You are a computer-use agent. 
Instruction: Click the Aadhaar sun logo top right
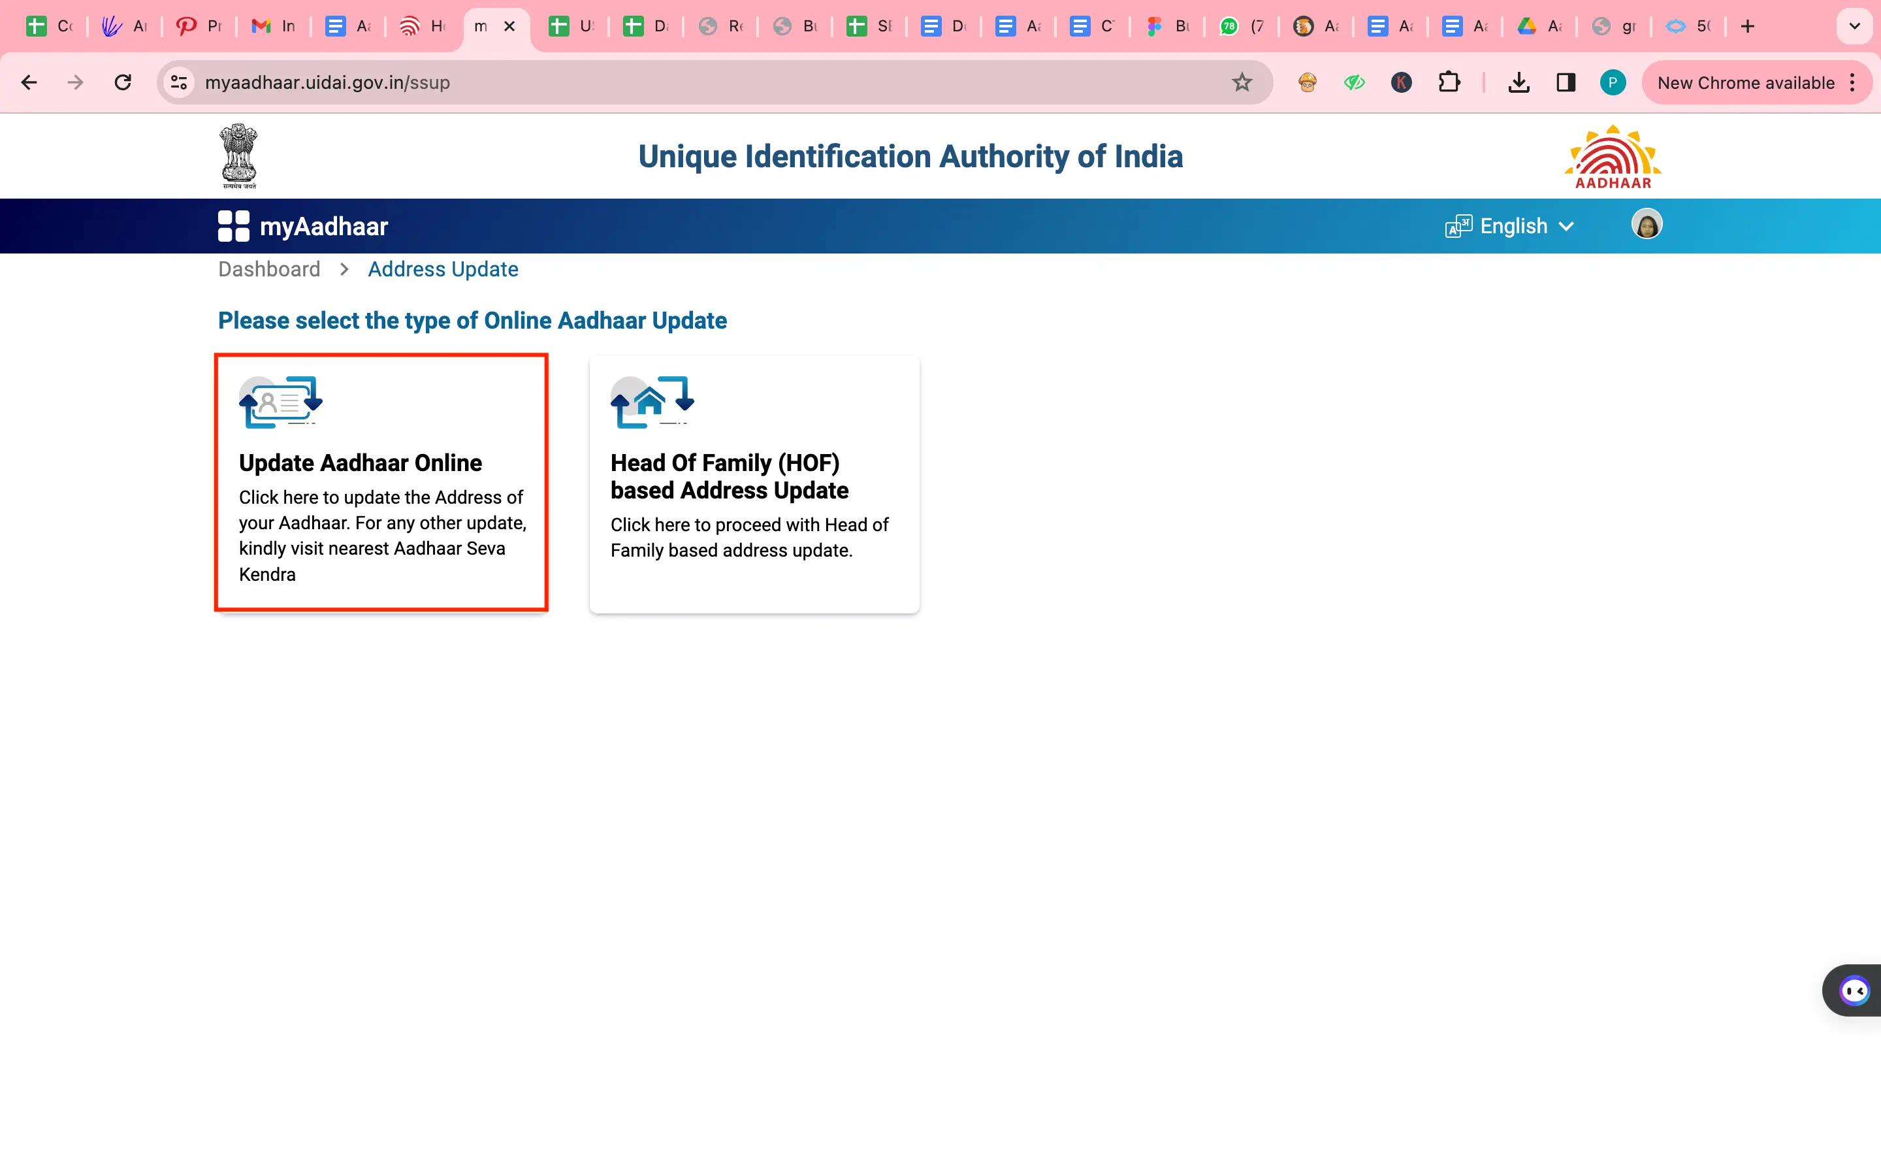coord(1615,154)
